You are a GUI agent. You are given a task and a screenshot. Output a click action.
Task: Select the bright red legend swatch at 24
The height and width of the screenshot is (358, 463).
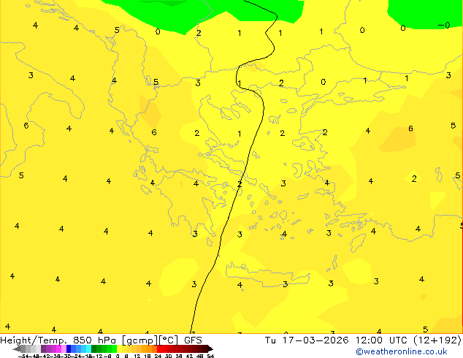[x=159, y=349]
